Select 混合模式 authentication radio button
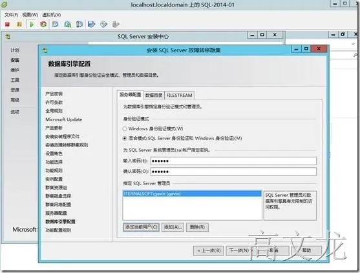The image size is (360, 273). (125, 139)
